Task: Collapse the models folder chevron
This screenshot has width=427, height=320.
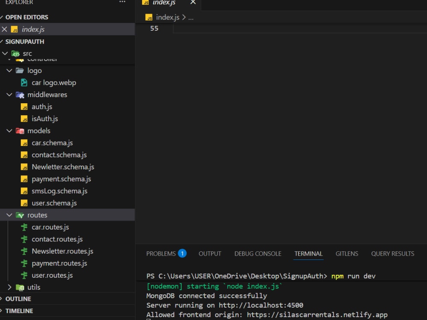Action: (9, 131)
